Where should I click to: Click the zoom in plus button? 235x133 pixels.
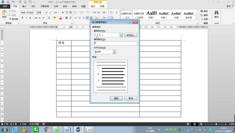click(225, 124)
